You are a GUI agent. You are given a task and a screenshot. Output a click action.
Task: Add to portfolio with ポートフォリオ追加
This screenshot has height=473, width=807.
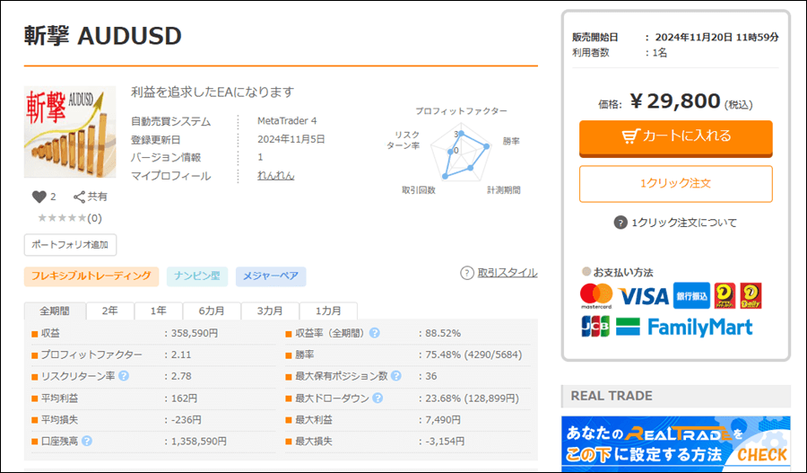70,244
